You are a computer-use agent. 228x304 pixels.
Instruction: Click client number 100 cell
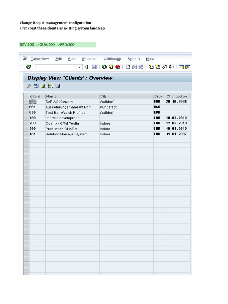pyautogui.click(x=37, y=118)
